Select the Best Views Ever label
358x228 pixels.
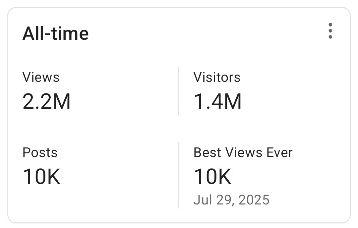[243, 152]
